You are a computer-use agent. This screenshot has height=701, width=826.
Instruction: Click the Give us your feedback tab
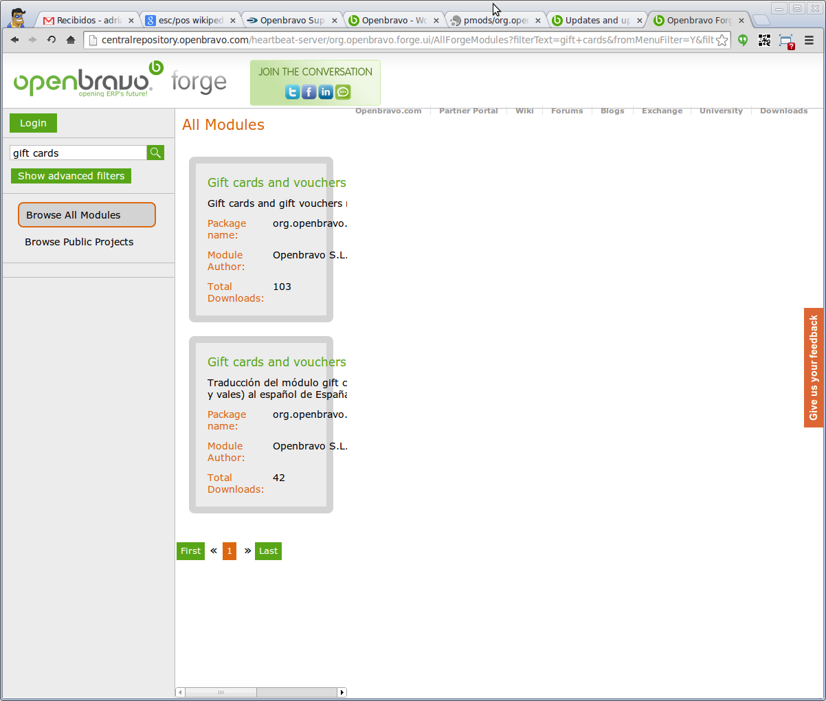pos(814,368)
